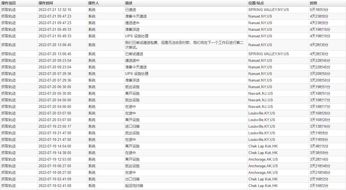Click the 操作项目 column header

coord(9,3)
